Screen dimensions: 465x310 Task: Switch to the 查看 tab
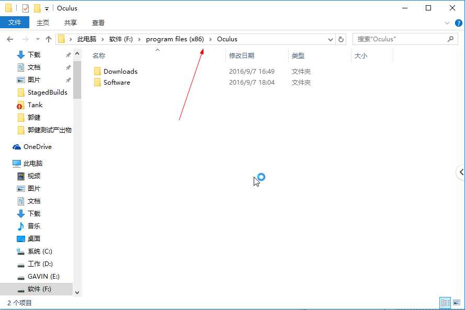pyautogui.click(x=98, y=22)
